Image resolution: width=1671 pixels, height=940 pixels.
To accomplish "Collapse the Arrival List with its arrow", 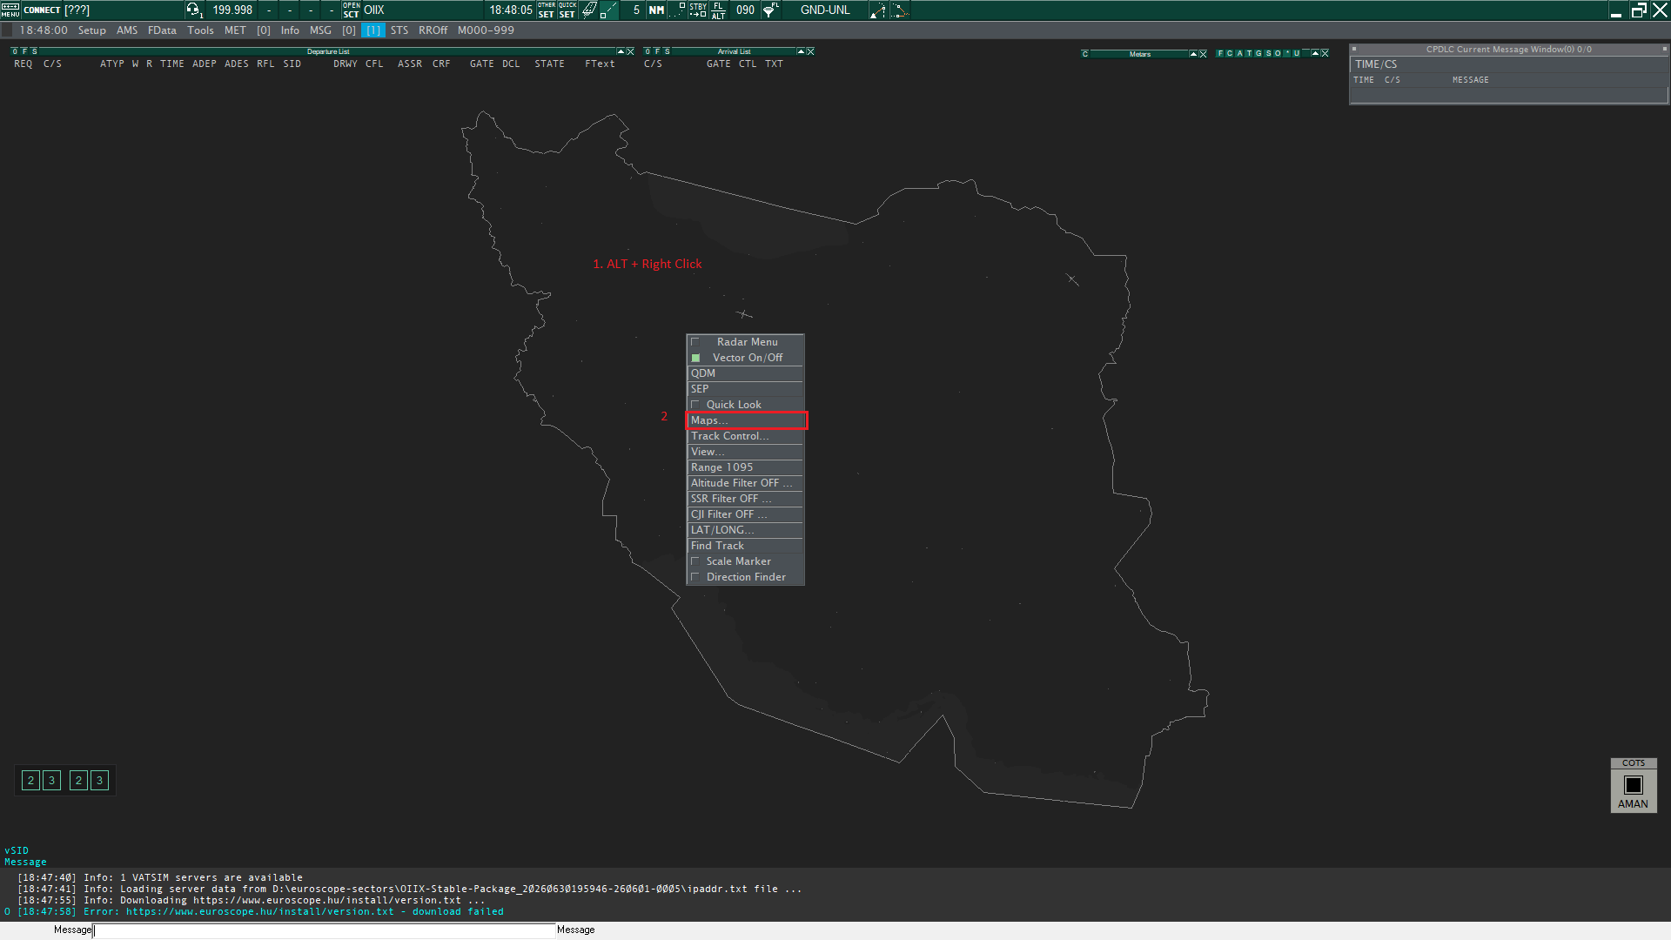I will [x=801, y=52].
